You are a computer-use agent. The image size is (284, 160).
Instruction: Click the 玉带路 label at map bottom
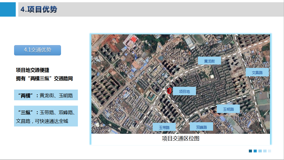coord(164,127)
